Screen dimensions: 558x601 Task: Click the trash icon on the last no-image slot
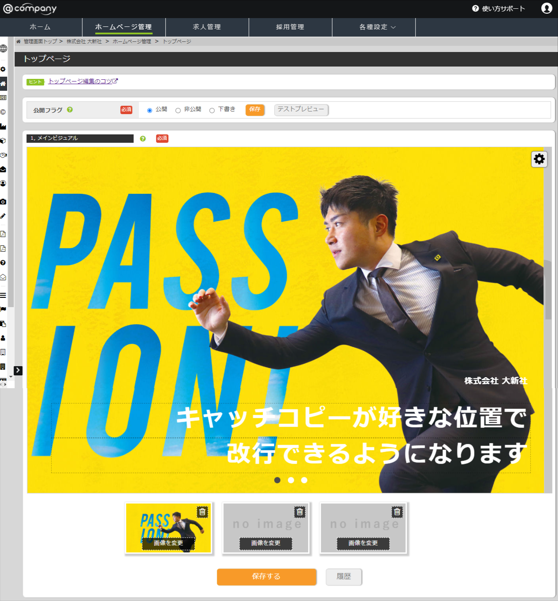tap(397, 512)
